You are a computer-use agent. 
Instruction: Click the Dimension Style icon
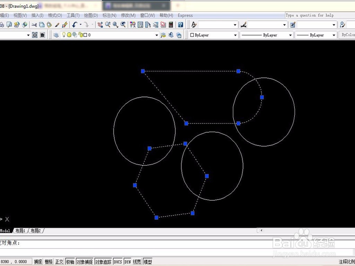244,24
